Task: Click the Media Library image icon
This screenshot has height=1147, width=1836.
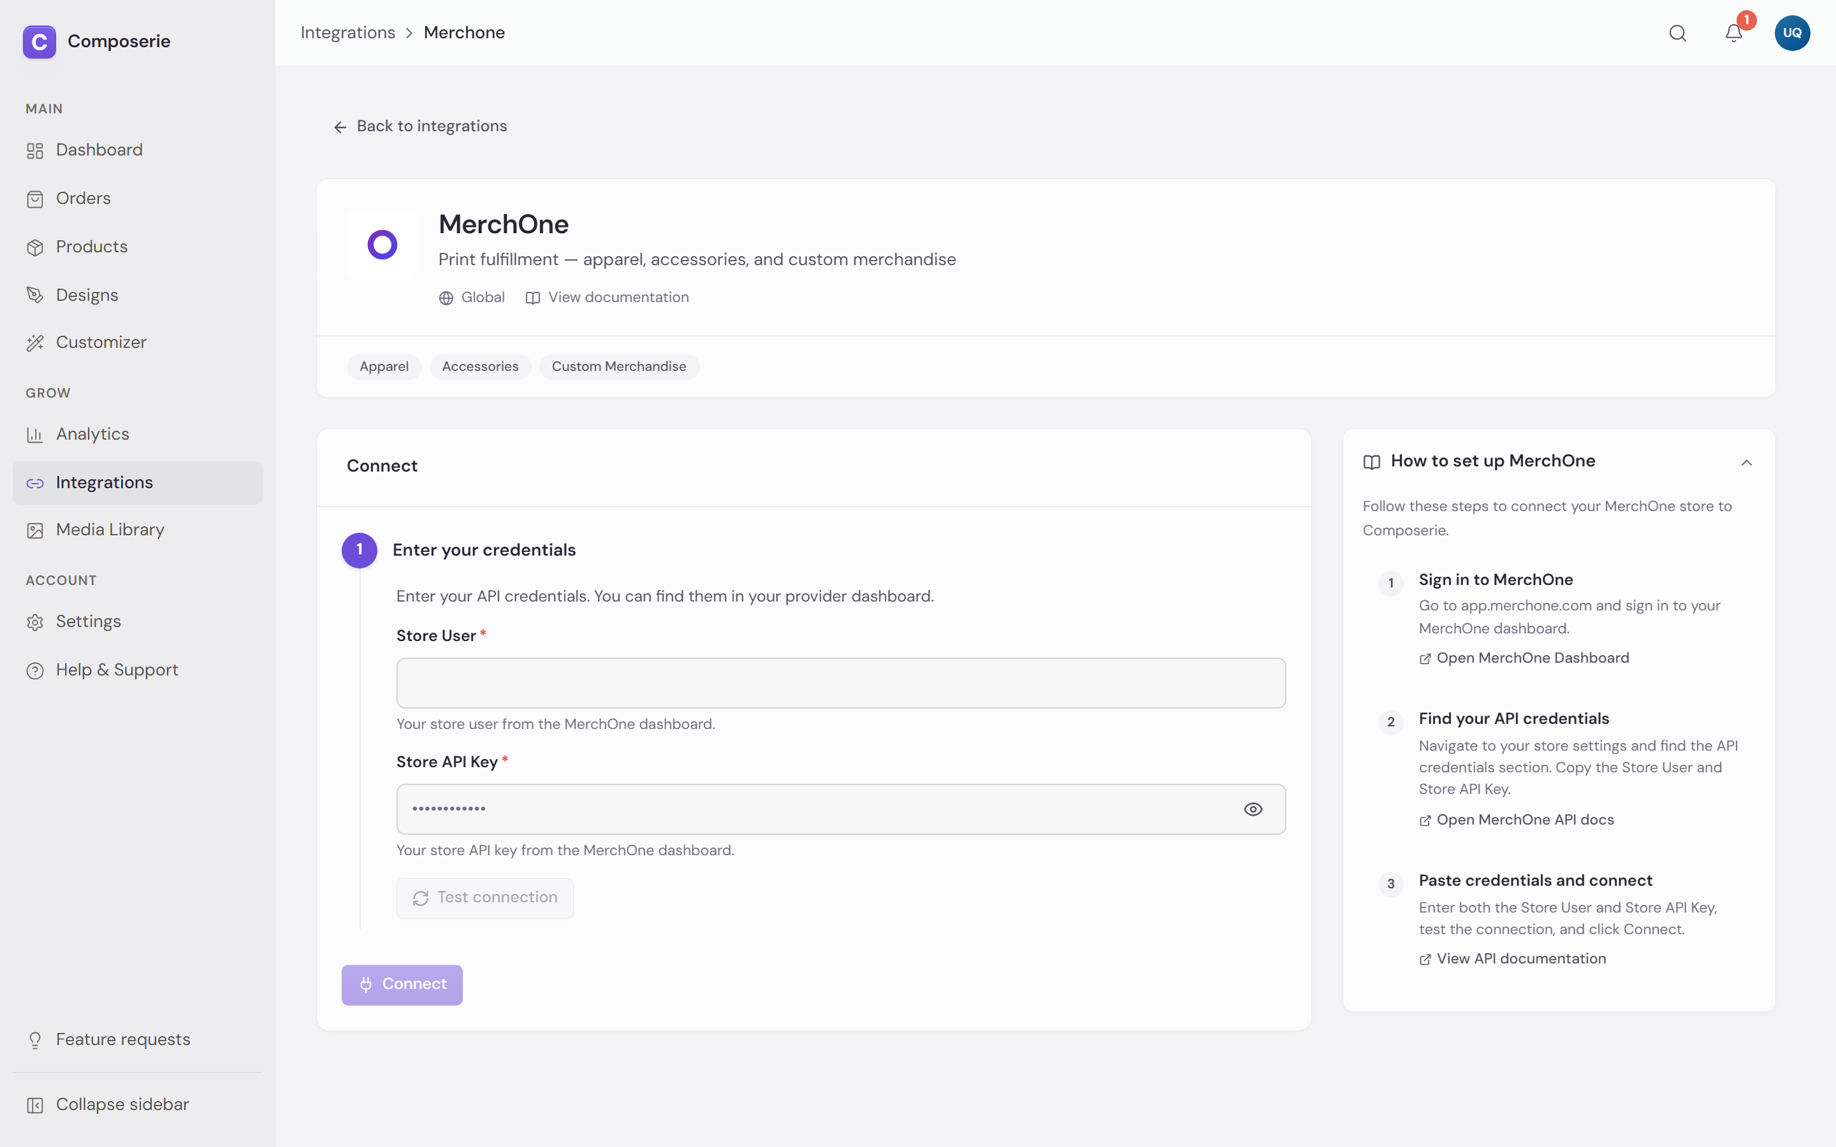Action: [35, 530]
